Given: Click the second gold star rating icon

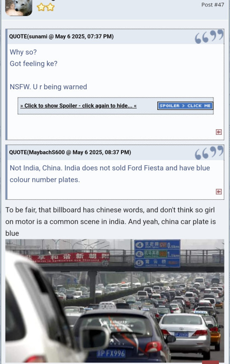Looking at the screenshot, I should 50,7.
